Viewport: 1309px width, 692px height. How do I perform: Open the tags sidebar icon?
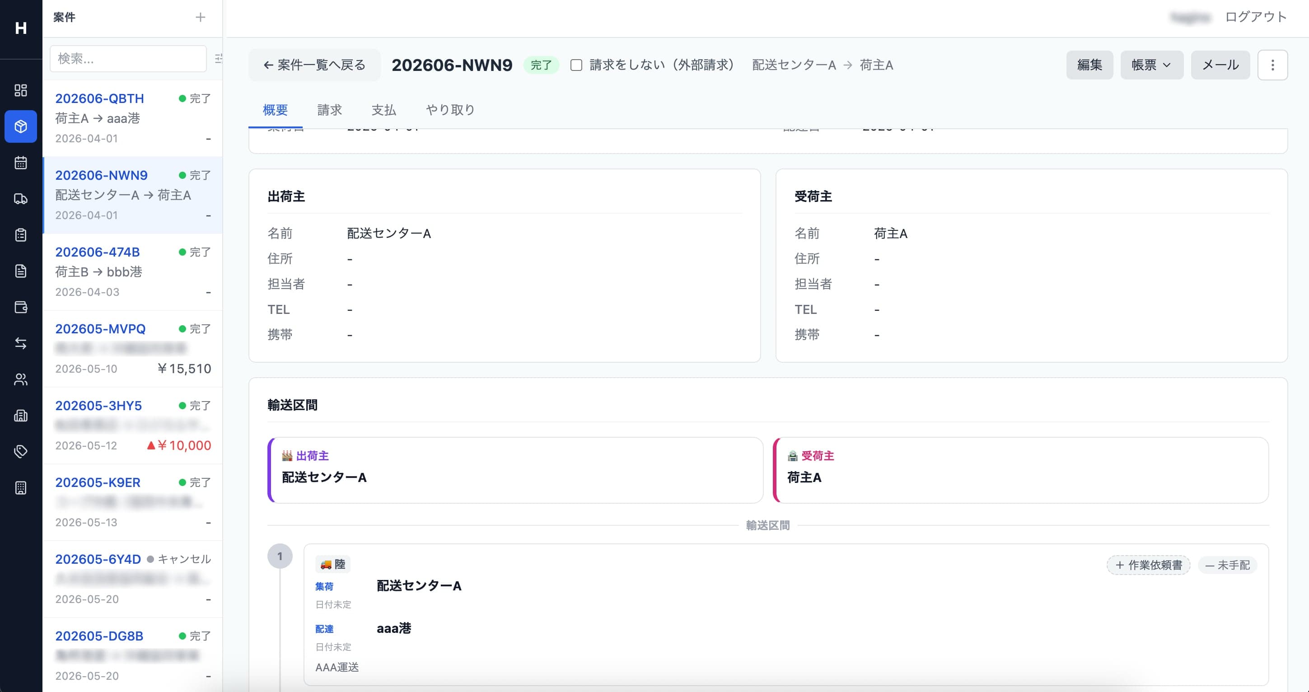pos(21,452)
